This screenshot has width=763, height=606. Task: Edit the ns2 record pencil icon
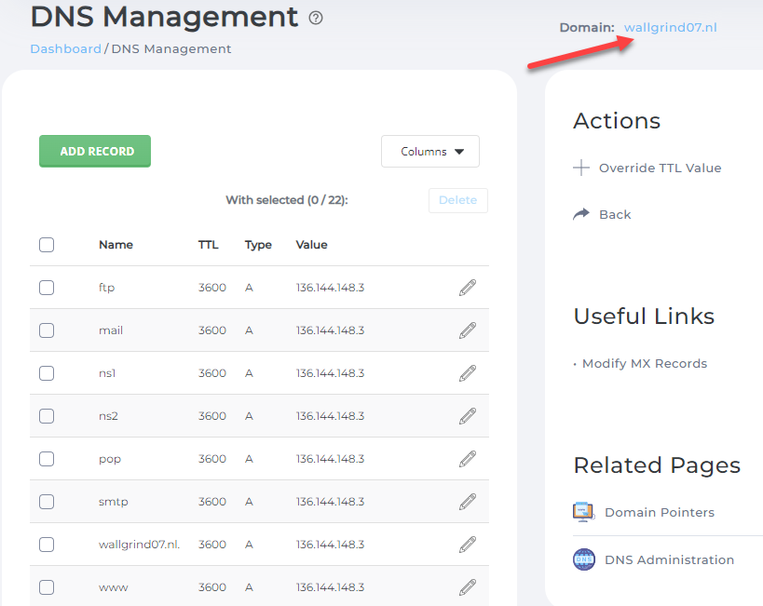click(468, 416)
